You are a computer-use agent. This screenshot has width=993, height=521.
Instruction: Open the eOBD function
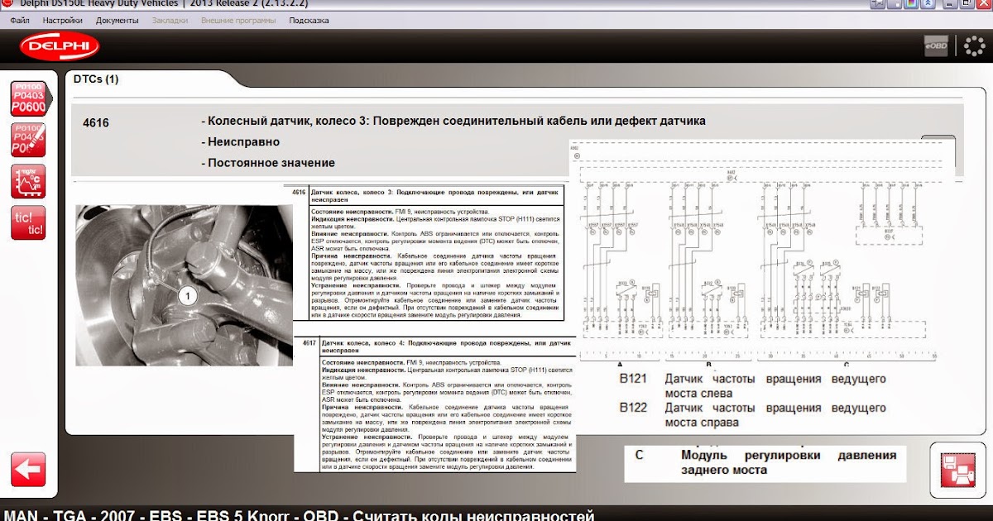coord(936,46)
